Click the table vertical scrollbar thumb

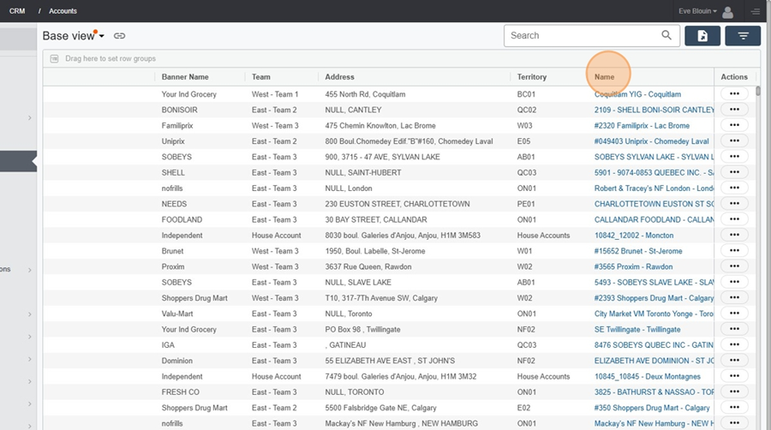(x=758, y=91)
